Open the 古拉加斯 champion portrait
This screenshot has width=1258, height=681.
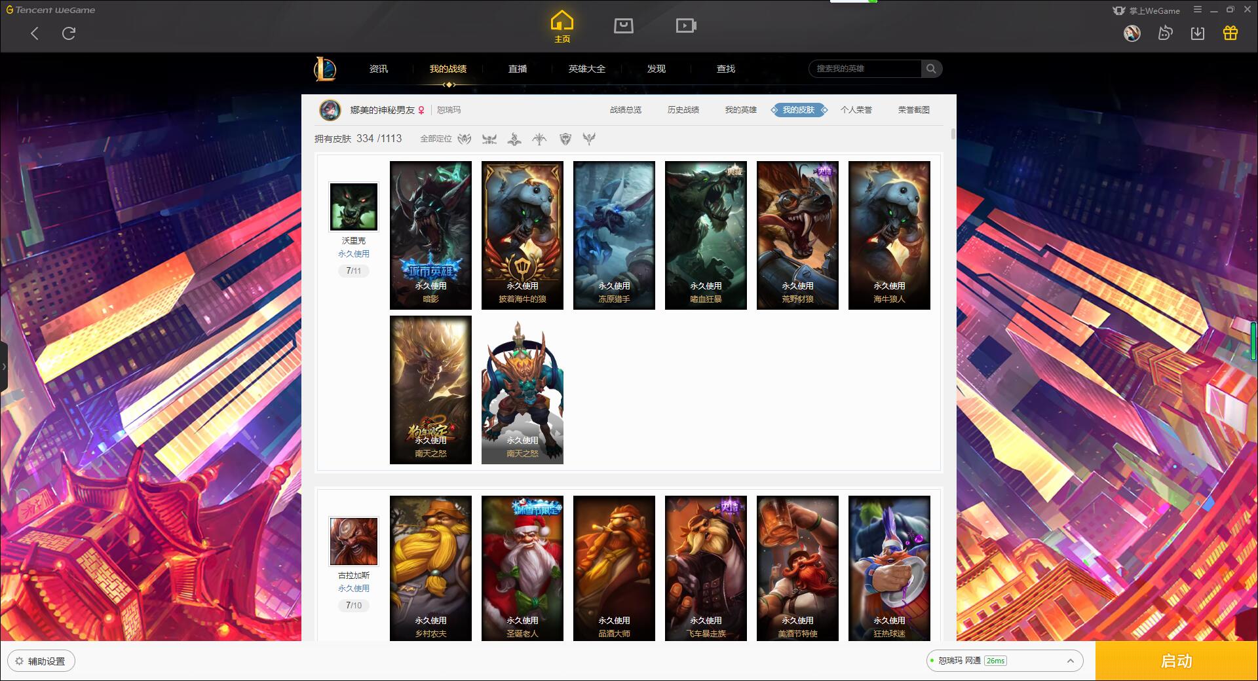point(354,542)
